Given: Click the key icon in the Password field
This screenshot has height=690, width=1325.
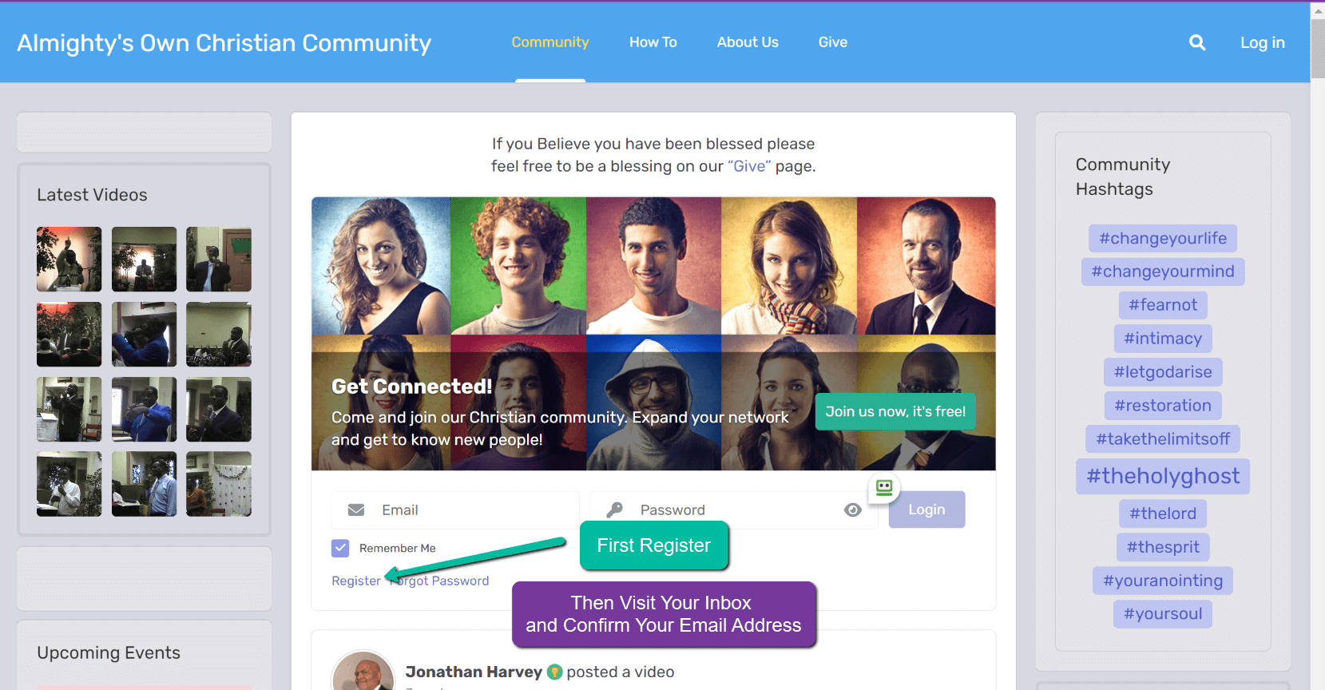Looking at the screenshot, I should coord(614,510).
